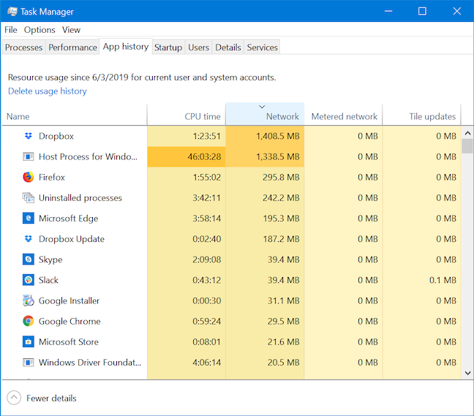Sort by the Tile updates column header
Image resolution: width=474 pixels, height=416 pixels.
click(x=422, y=115)
